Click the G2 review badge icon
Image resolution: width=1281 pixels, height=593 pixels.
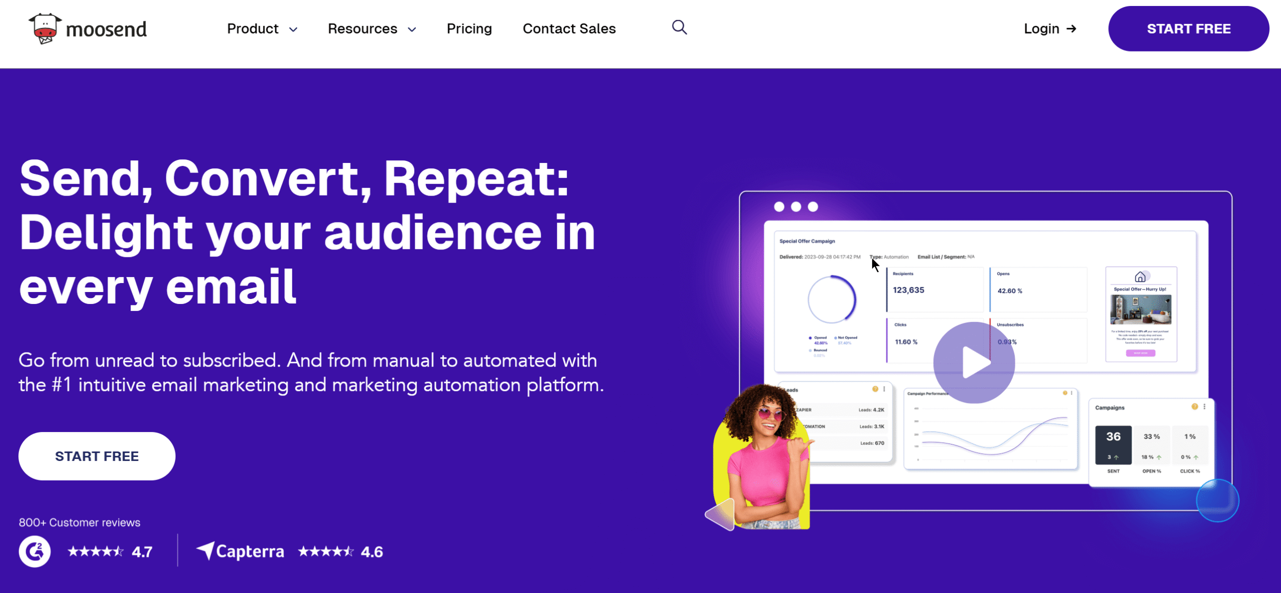pyautogui.click(x=35, y=551)
